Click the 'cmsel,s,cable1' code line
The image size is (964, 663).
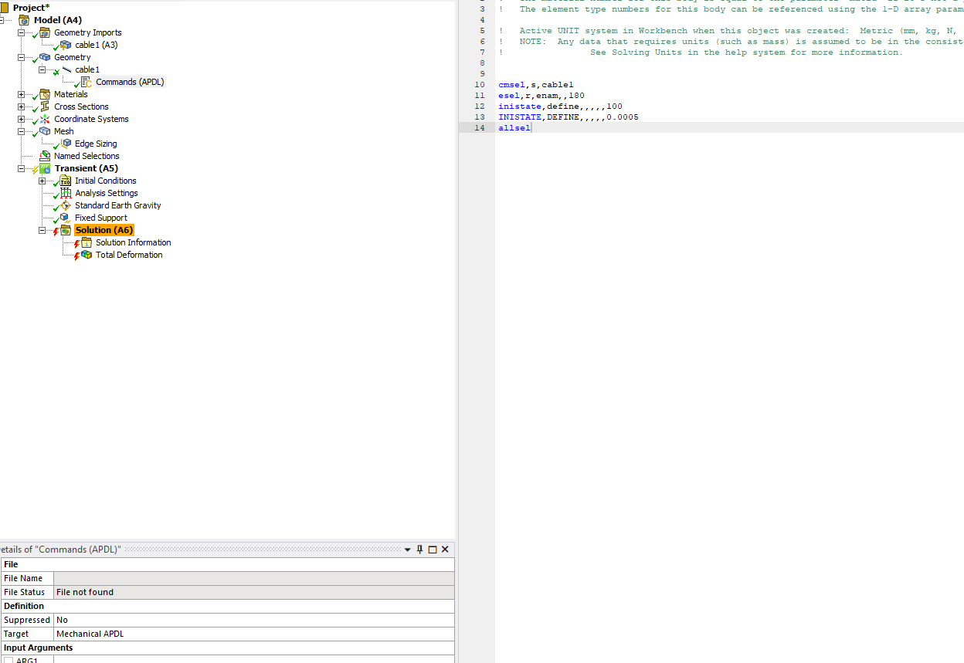pyautogui.click(x=536, y=85)
